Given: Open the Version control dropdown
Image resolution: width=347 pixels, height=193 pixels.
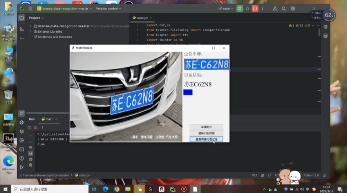Looking at the screenshot, I should point(108,9).
